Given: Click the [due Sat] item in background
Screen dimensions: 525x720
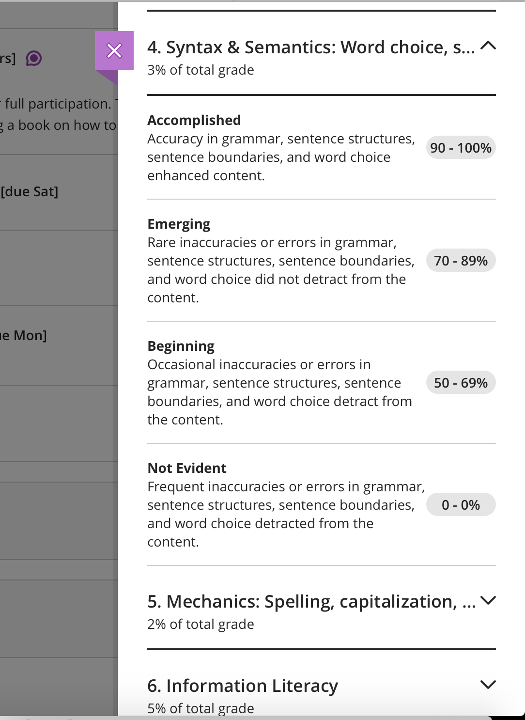Looking at the screenshot, I should click(x=30, y=191).
